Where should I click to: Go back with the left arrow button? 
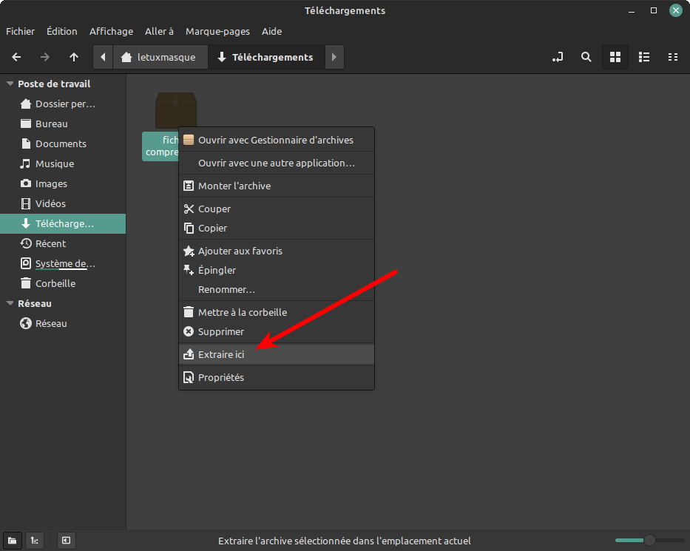click(16, 57)
